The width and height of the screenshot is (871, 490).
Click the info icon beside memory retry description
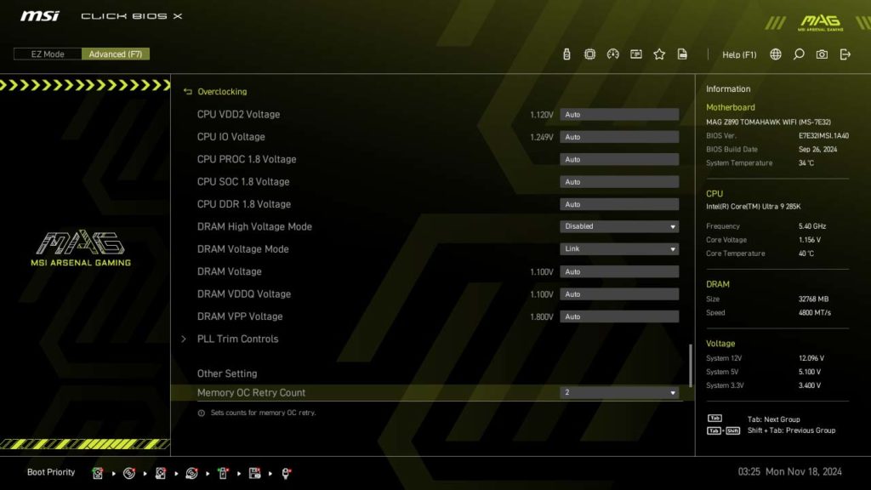[x=201, y=413]
